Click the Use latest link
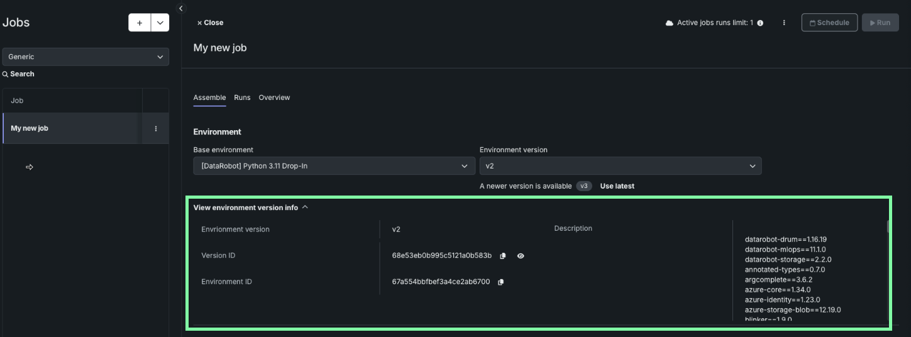 click(617, 186)
